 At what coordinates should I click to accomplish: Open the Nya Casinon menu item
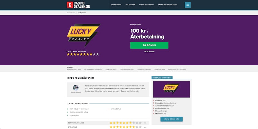[130, 5]
